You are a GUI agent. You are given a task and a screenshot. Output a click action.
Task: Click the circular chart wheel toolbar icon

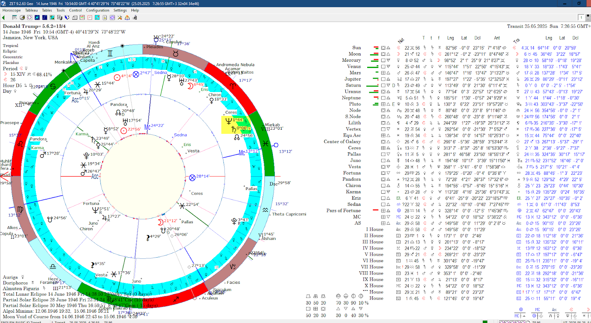[30, 17]
